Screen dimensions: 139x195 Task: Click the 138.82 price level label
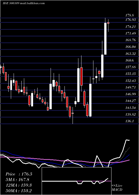(x=131, y=114)
